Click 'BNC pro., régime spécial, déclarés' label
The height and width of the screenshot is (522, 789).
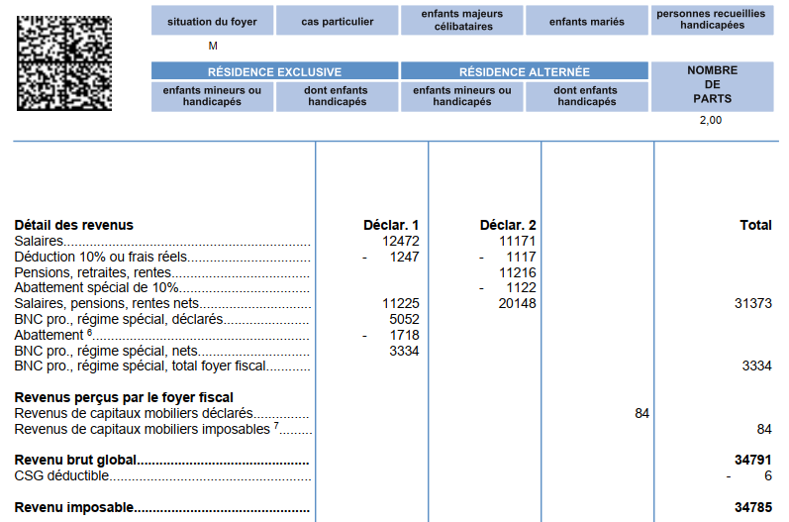[x=119, y=319]
